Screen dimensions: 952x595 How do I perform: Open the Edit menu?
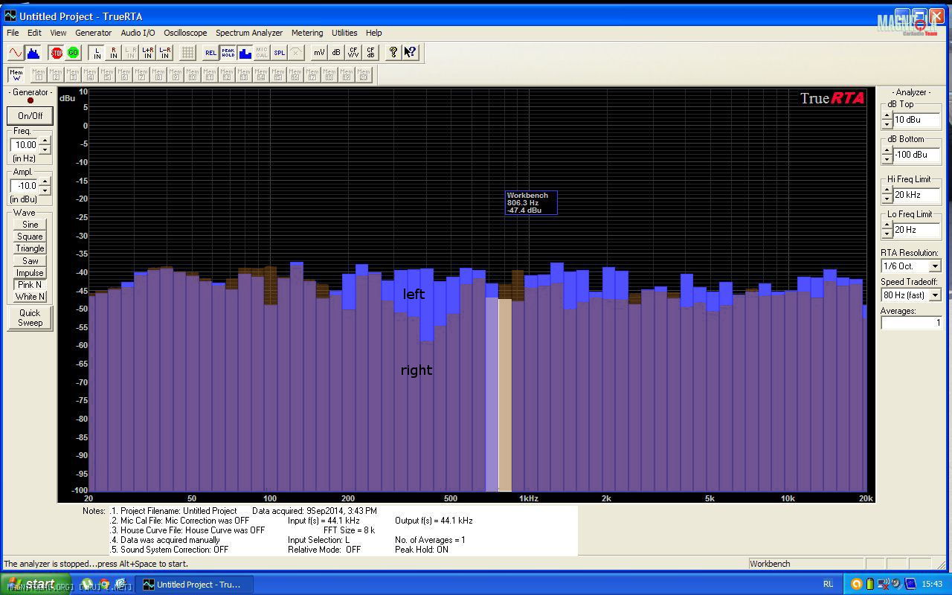coord(35,33)
